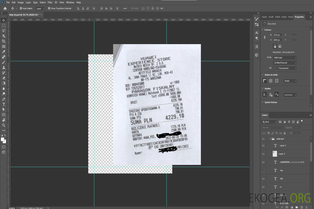Open the Filter menu
Image resolution: width=314 pixels, height=209 pixels.
click(50, 2)
